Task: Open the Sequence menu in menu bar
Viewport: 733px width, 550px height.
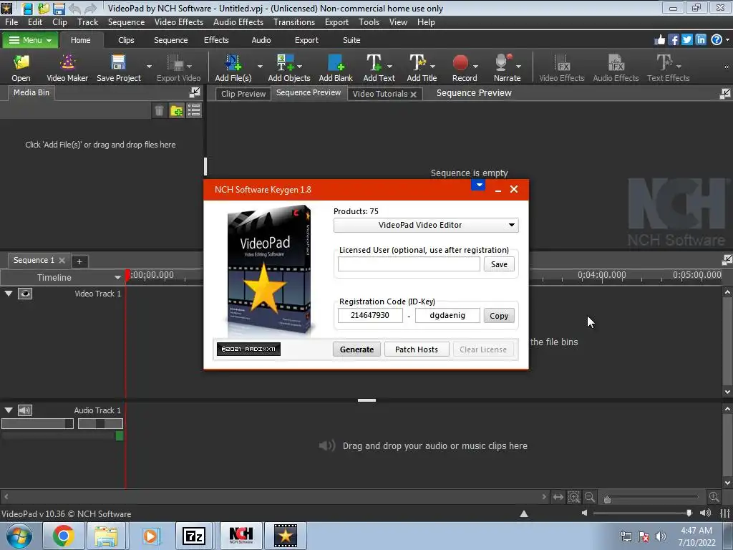Action: tap(126, 22)
